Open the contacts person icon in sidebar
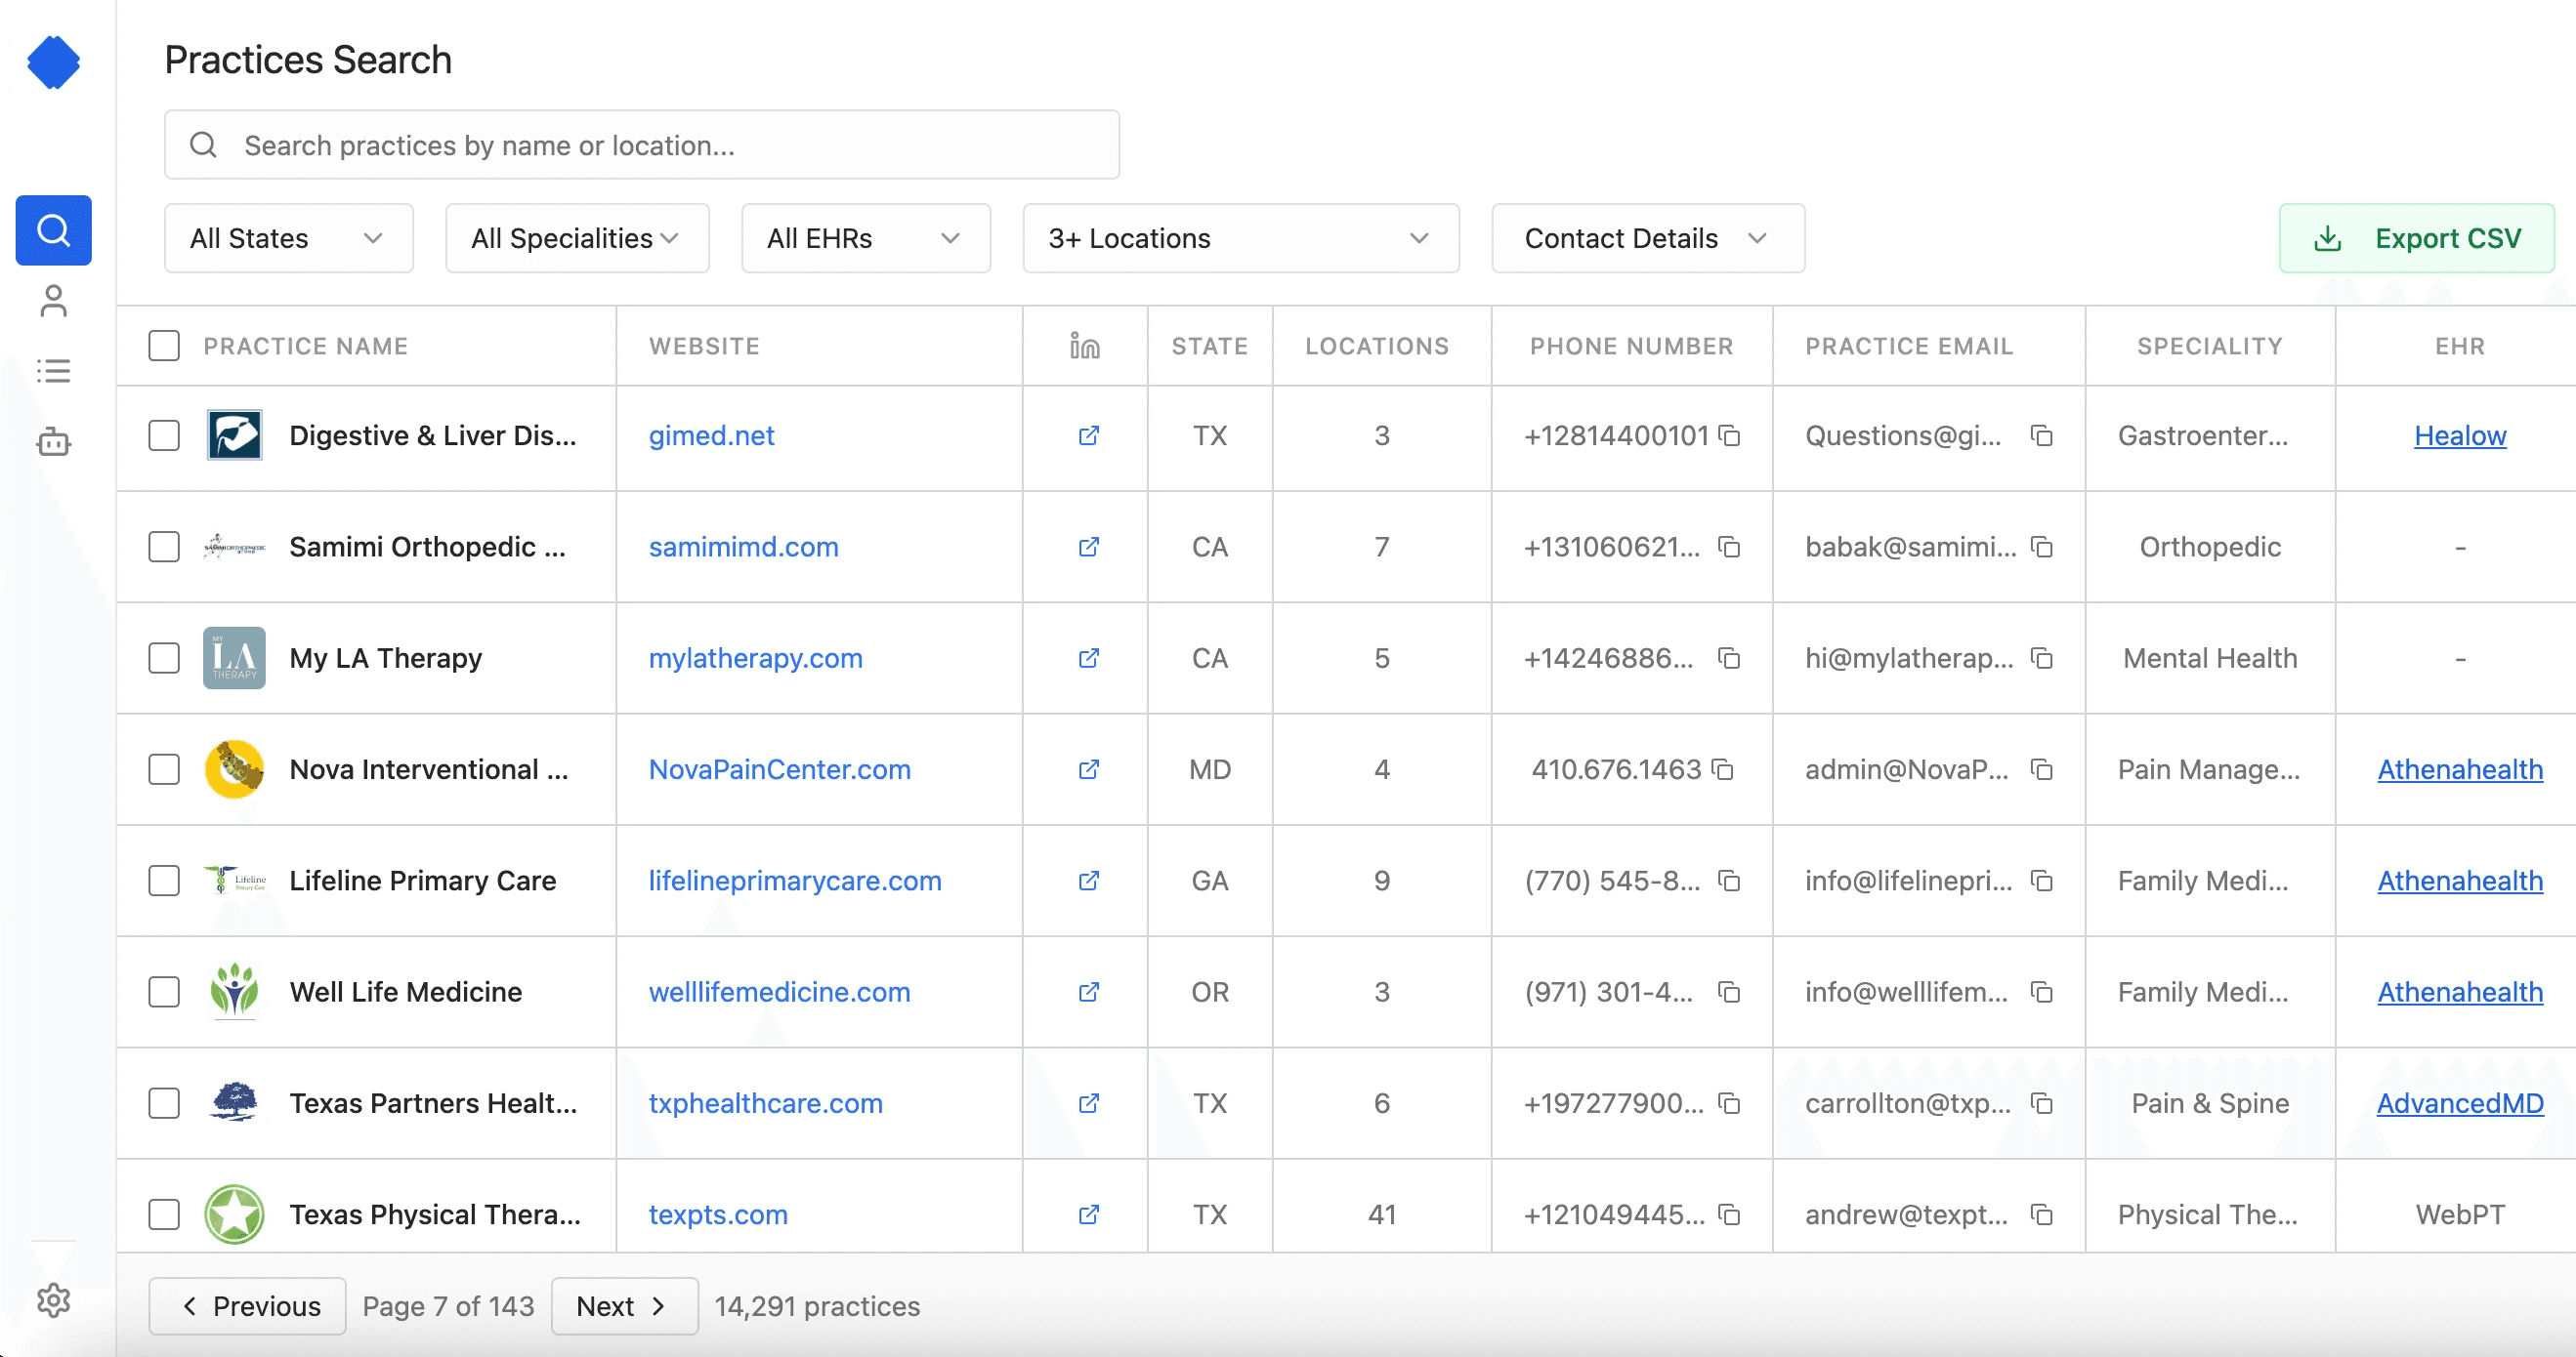This screenshot has width=2576, height=1357. (x=53, y=301)
